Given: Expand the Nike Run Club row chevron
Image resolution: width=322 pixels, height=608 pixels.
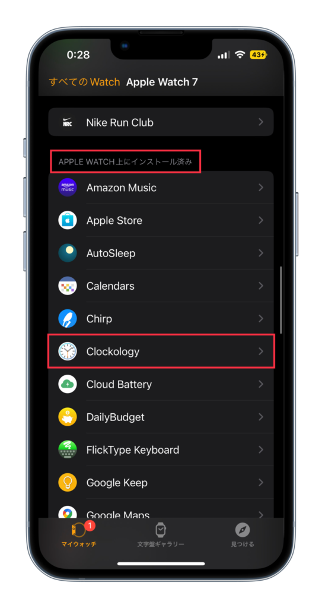Looking at the screenshot, I should [x=261, y=122].
